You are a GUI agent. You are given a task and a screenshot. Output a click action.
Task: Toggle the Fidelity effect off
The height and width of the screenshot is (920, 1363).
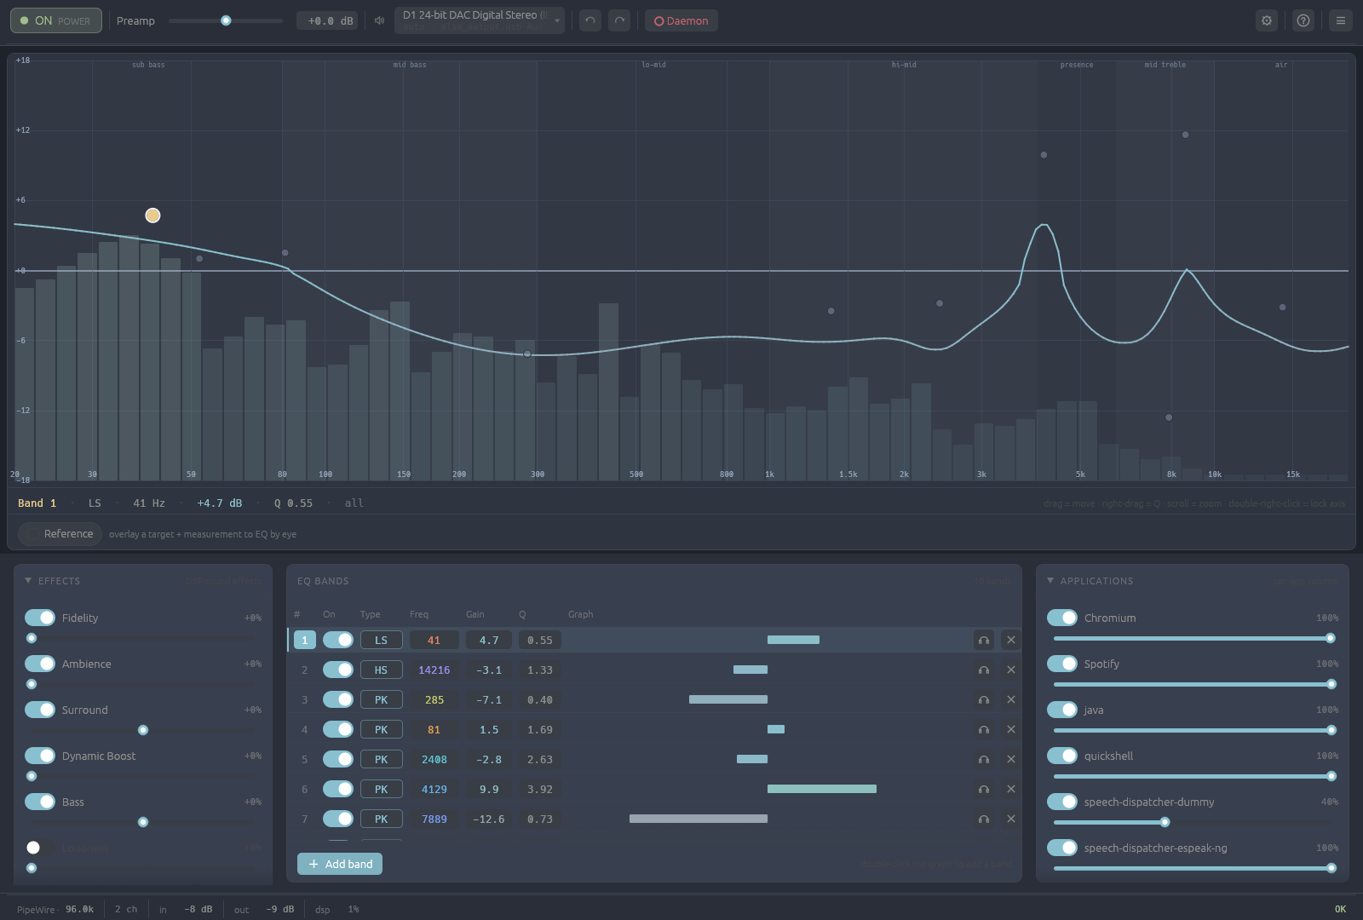coord(40,618)
